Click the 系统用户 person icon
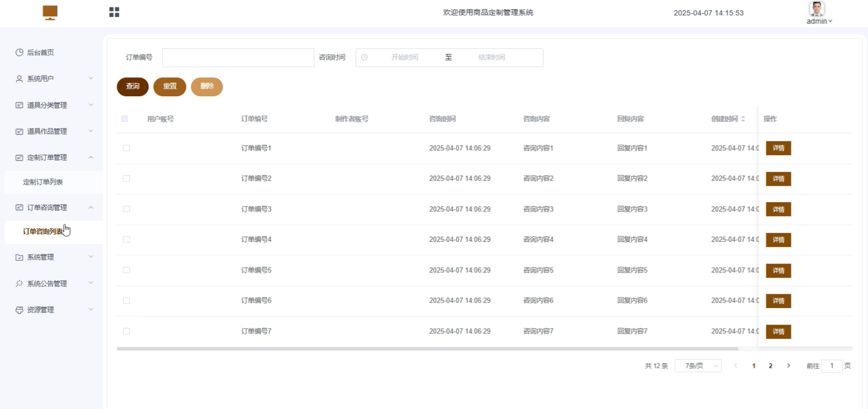Viewport: 868px width, 409px height. [19, 79]
